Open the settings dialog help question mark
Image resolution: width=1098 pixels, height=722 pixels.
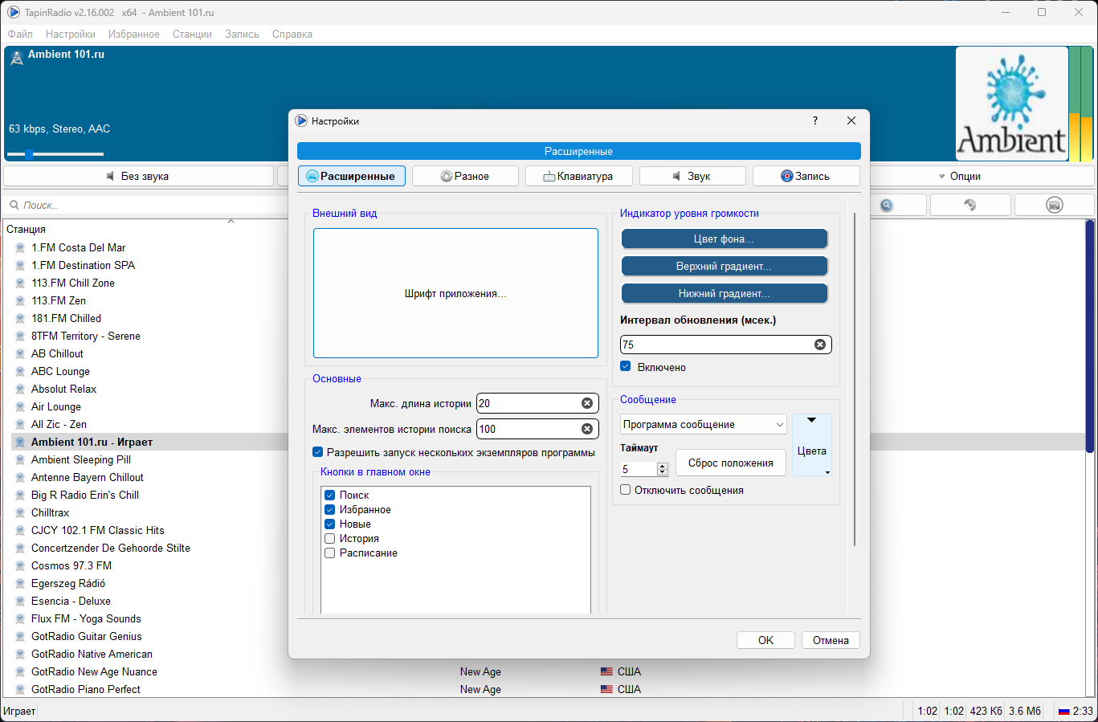[x=815, y=120]
